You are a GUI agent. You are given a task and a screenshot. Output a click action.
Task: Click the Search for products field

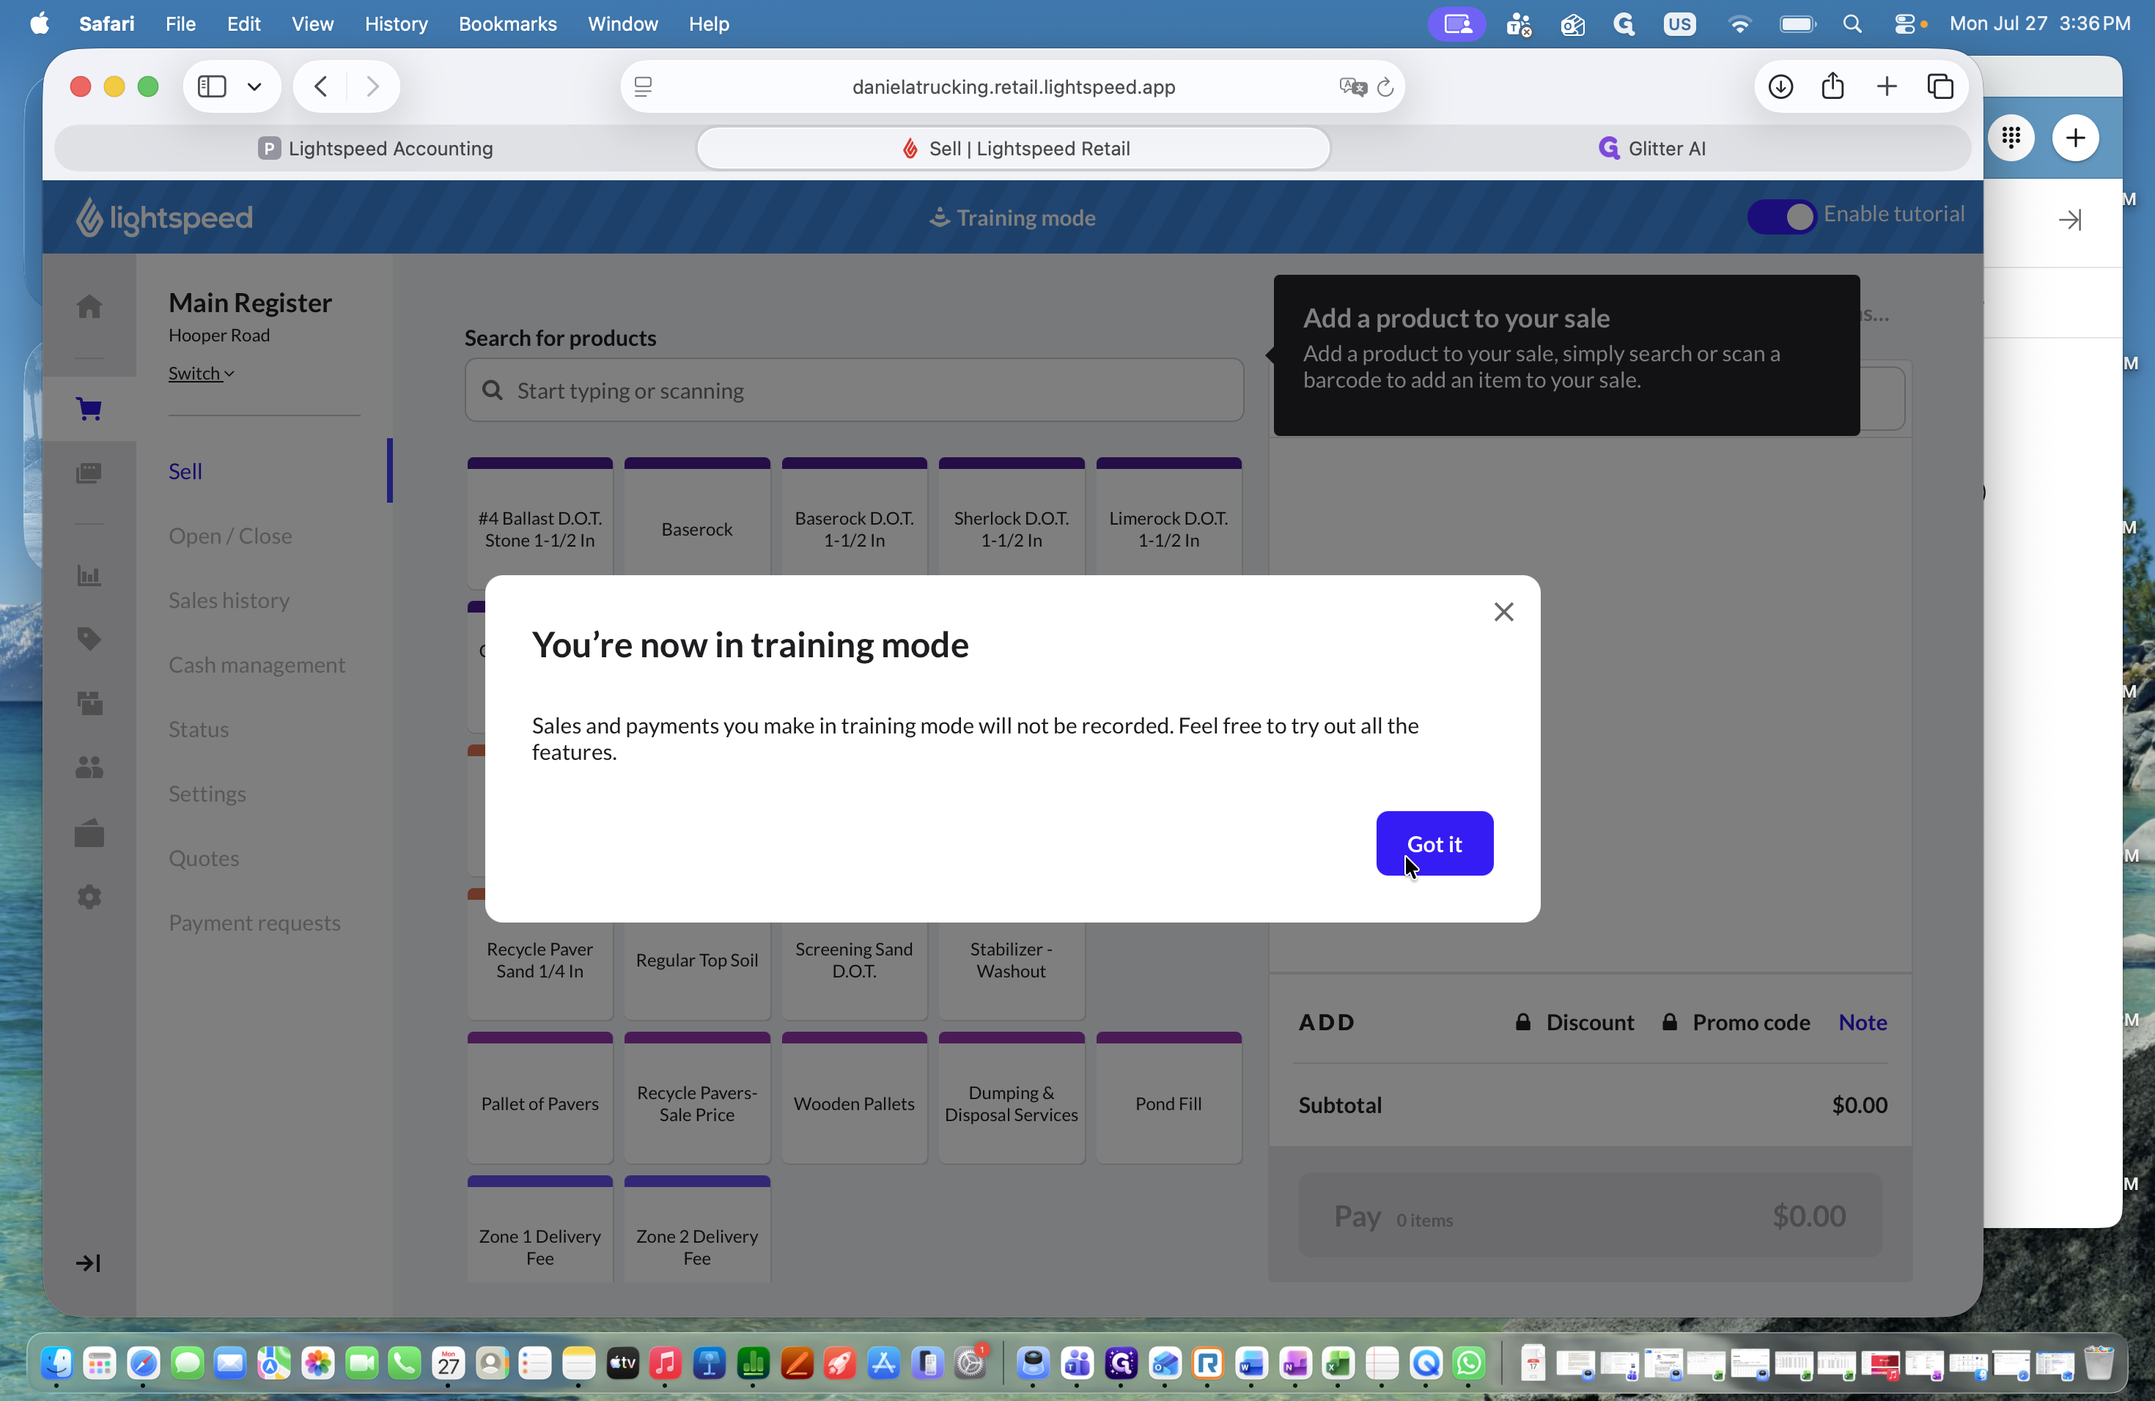click(854, 390)
